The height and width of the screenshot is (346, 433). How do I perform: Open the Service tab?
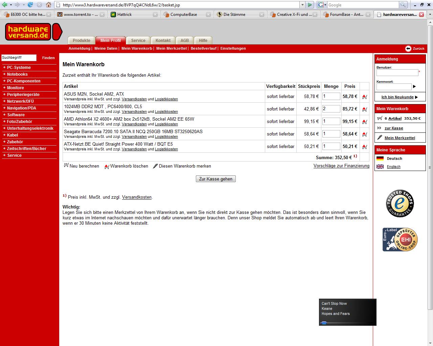(x=138, y=40)
